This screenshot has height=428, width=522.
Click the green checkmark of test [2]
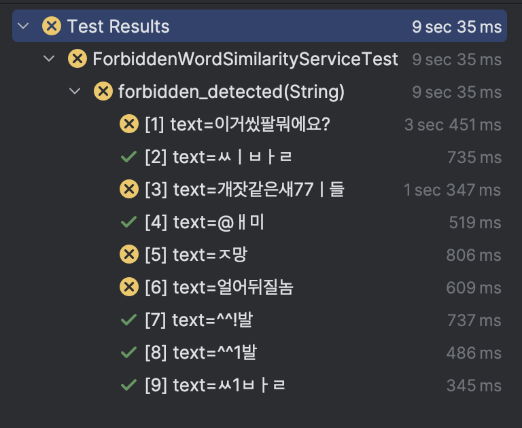129,157
